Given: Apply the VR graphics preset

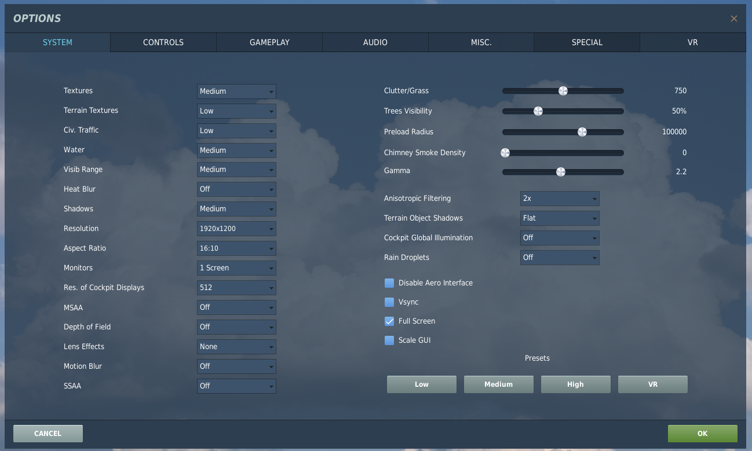Looking at the screenshot, I should point(653,384).
